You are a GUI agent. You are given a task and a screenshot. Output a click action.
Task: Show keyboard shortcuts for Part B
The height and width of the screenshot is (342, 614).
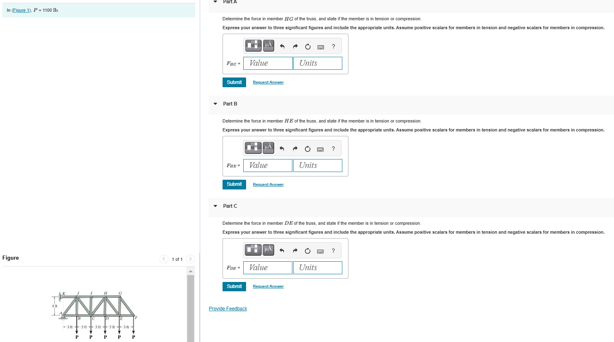coord(320,149)
